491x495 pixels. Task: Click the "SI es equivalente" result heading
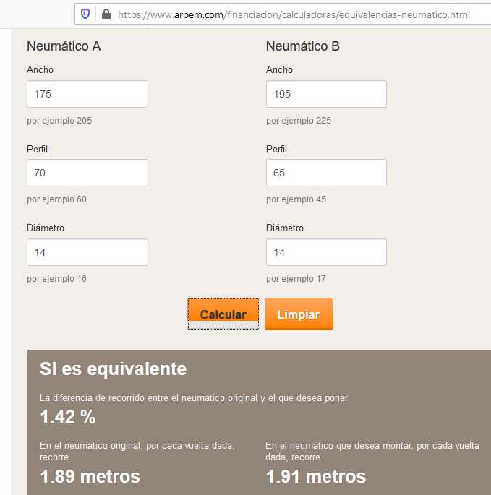click(113, 369)
